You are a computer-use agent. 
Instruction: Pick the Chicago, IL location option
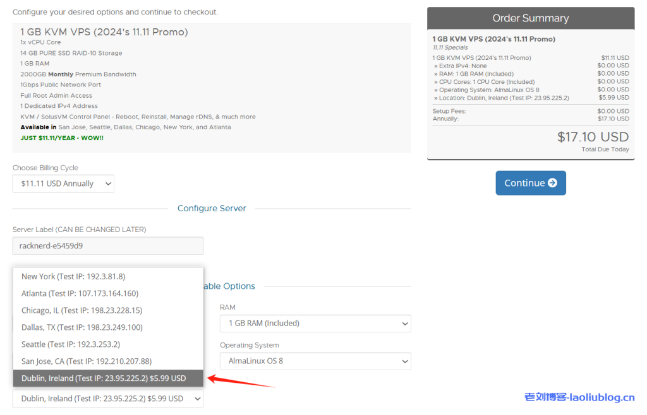tap(82, 310)
